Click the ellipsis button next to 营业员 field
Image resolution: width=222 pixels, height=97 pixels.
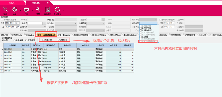tap(103, 20)
